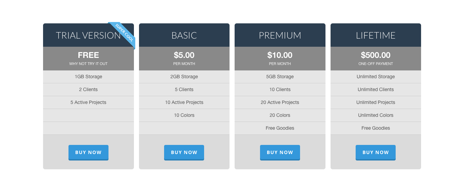Click the 20 Colors feature row
The width and height of the screenshot is (456, 193).
click(280, 115)
